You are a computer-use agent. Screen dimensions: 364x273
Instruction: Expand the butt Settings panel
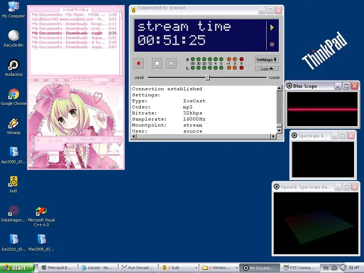267,60
